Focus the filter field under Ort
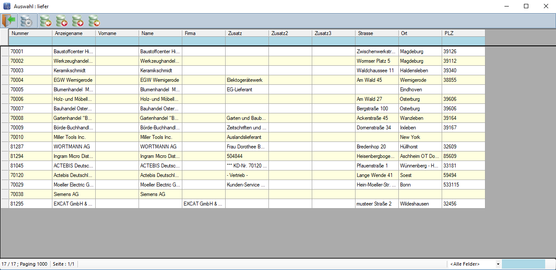Screen dimensions: 556x270 420,41
